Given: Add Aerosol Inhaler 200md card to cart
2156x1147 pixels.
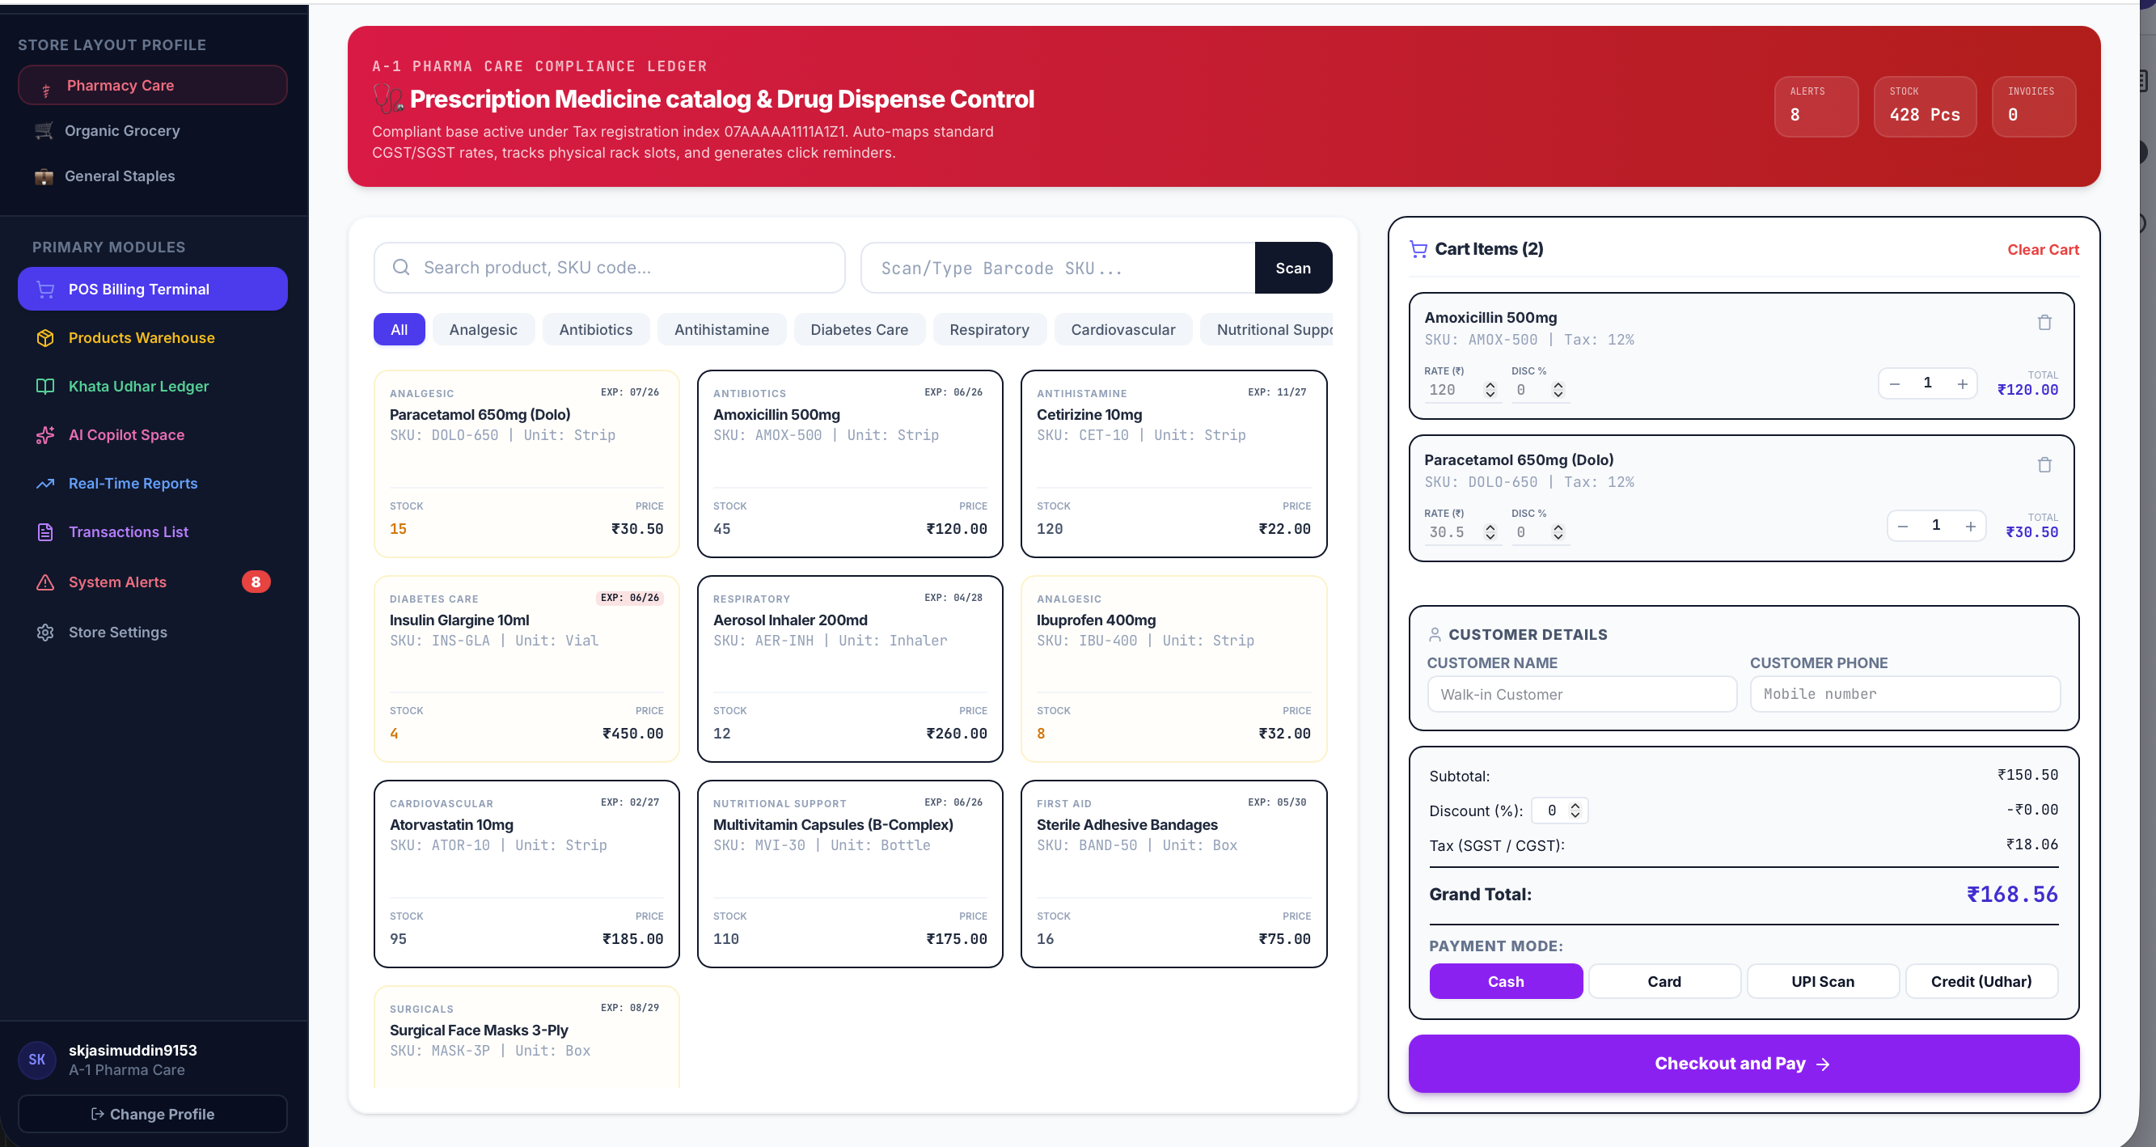Looking at the screenshot, I should (x=849, y=668).
